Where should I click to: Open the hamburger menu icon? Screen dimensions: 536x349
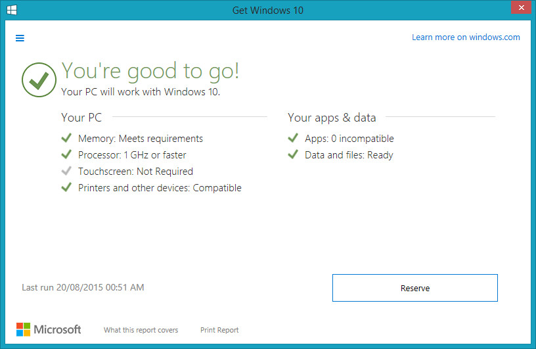coord(20,38)
